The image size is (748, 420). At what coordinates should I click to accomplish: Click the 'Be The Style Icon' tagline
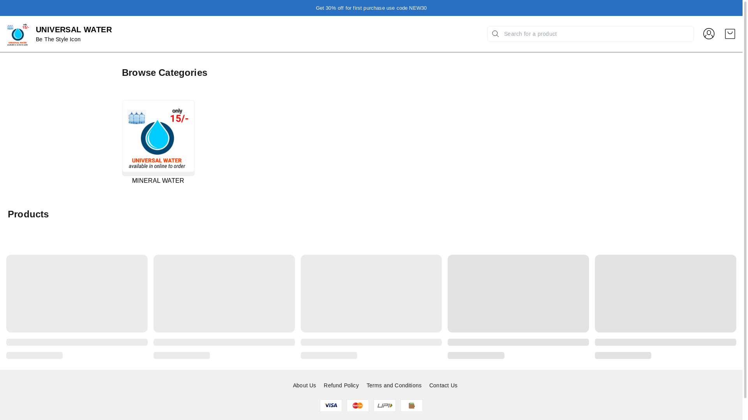(x=58, y=39)
